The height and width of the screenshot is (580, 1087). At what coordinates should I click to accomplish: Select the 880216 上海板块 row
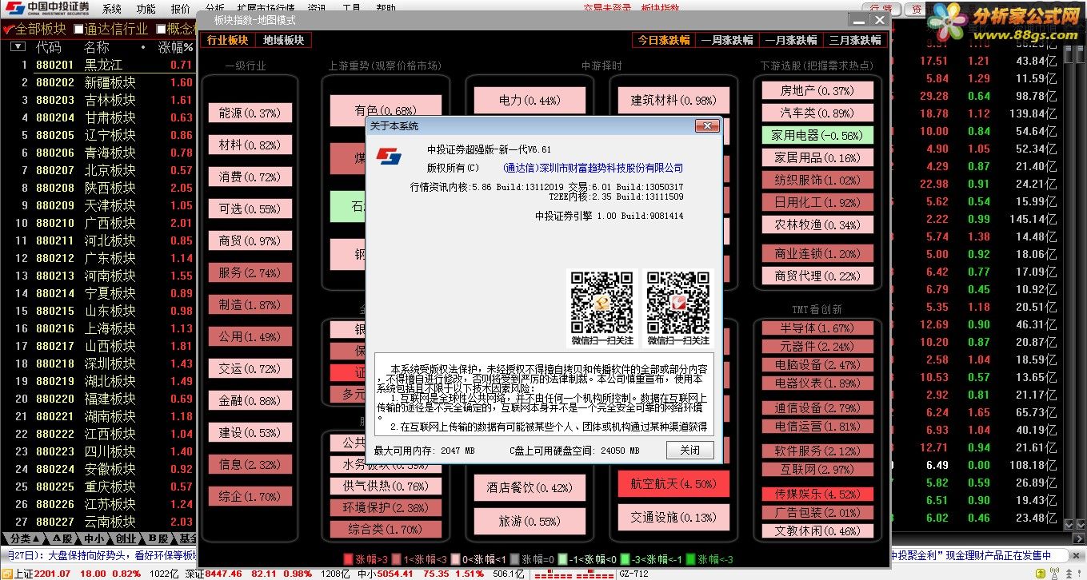click(98, 328)
